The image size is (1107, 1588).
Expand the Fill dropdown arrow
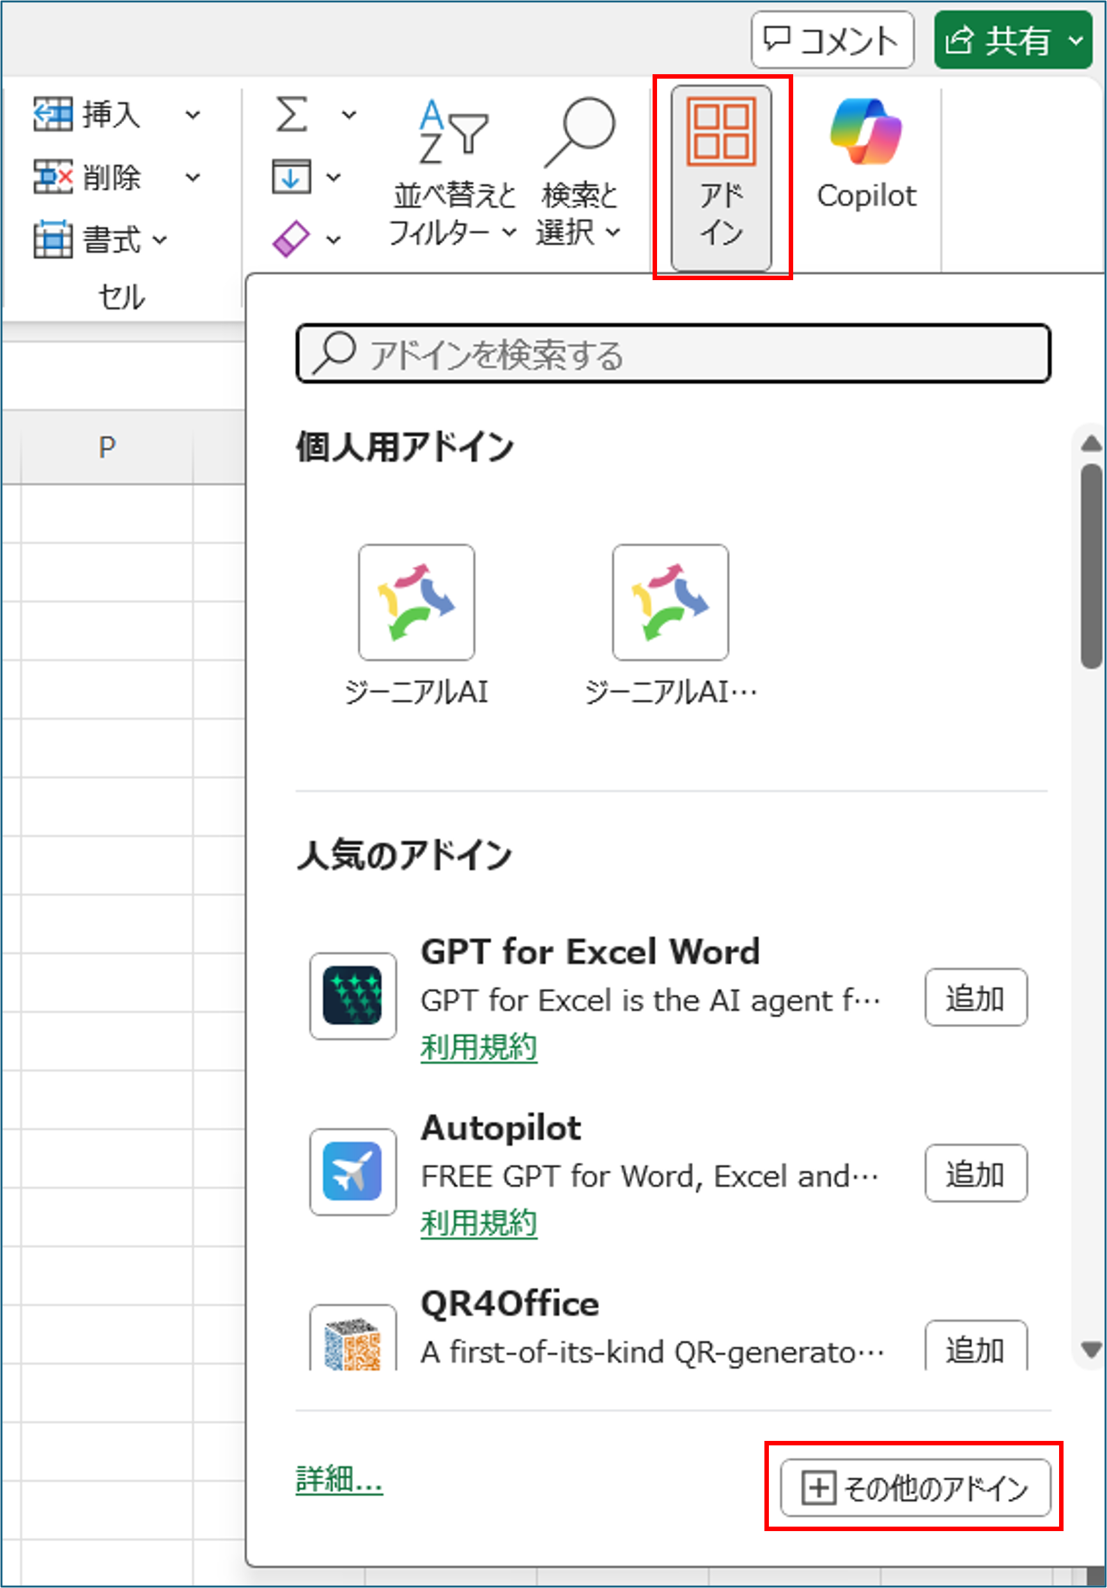point(333,178)
